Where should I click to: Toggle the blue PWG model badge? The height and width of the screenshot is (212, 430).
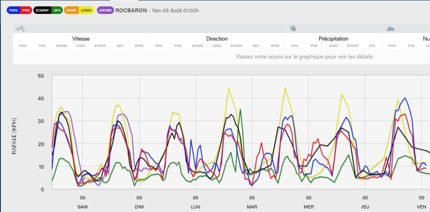click(x=14, y=10)
